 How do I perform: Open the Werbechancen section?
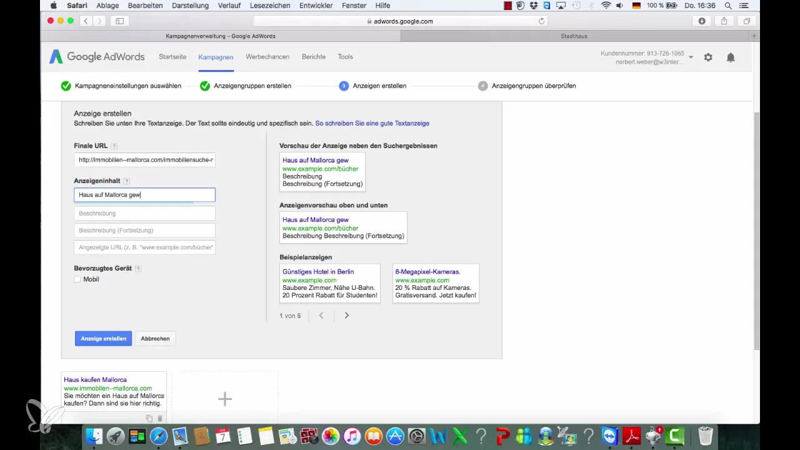tap(267, 57)
